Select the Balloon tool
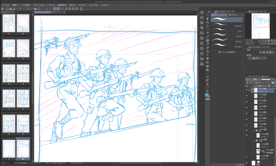Screen dimensions: 276x166 207,88
